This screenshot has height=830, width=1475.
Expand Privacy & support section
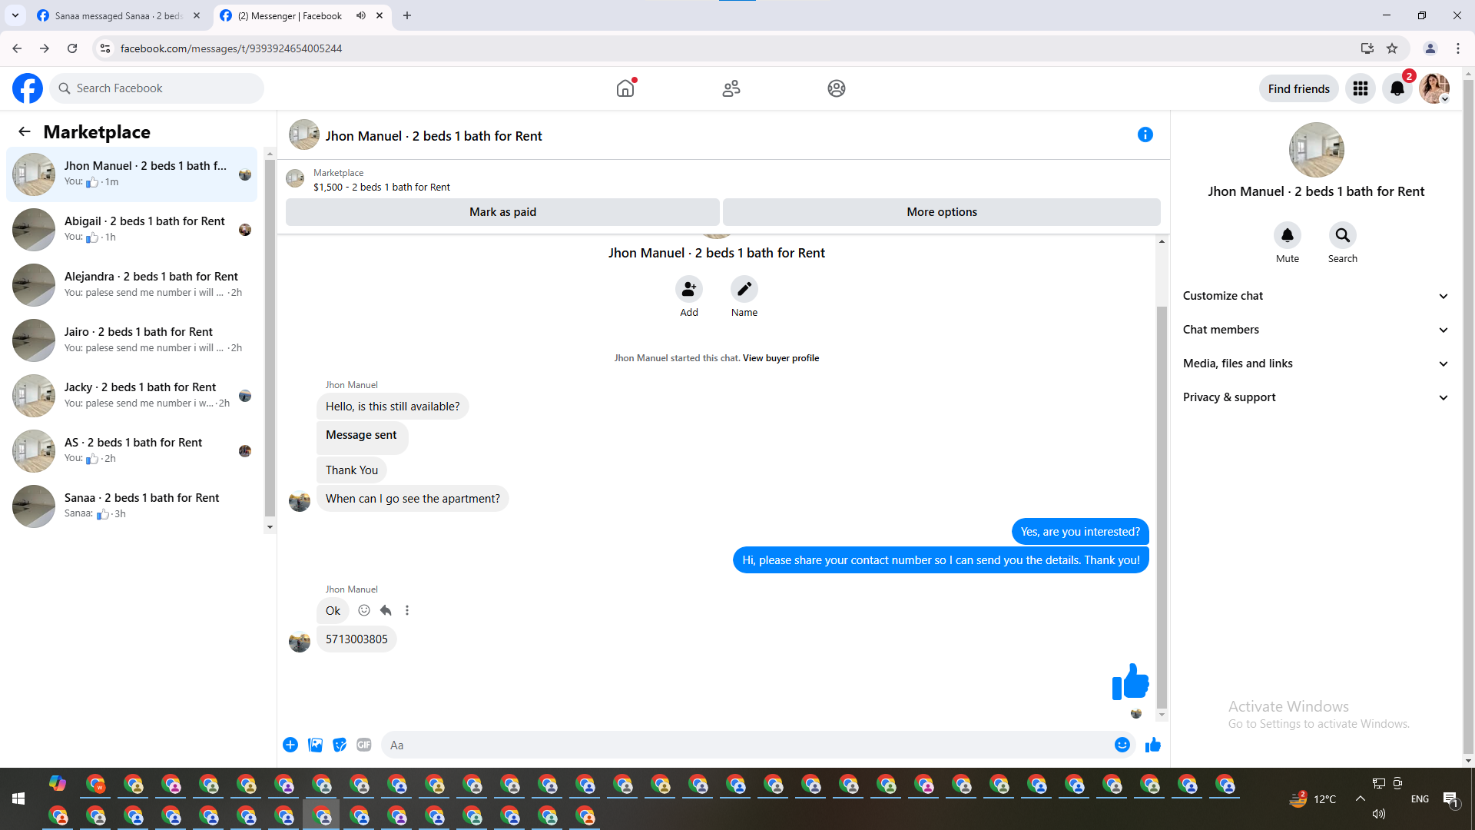pos(1316,397)
